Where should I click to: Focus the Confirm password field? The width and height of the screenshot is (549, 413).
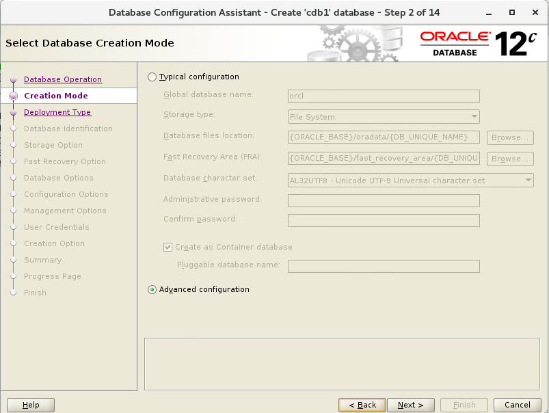384,220
